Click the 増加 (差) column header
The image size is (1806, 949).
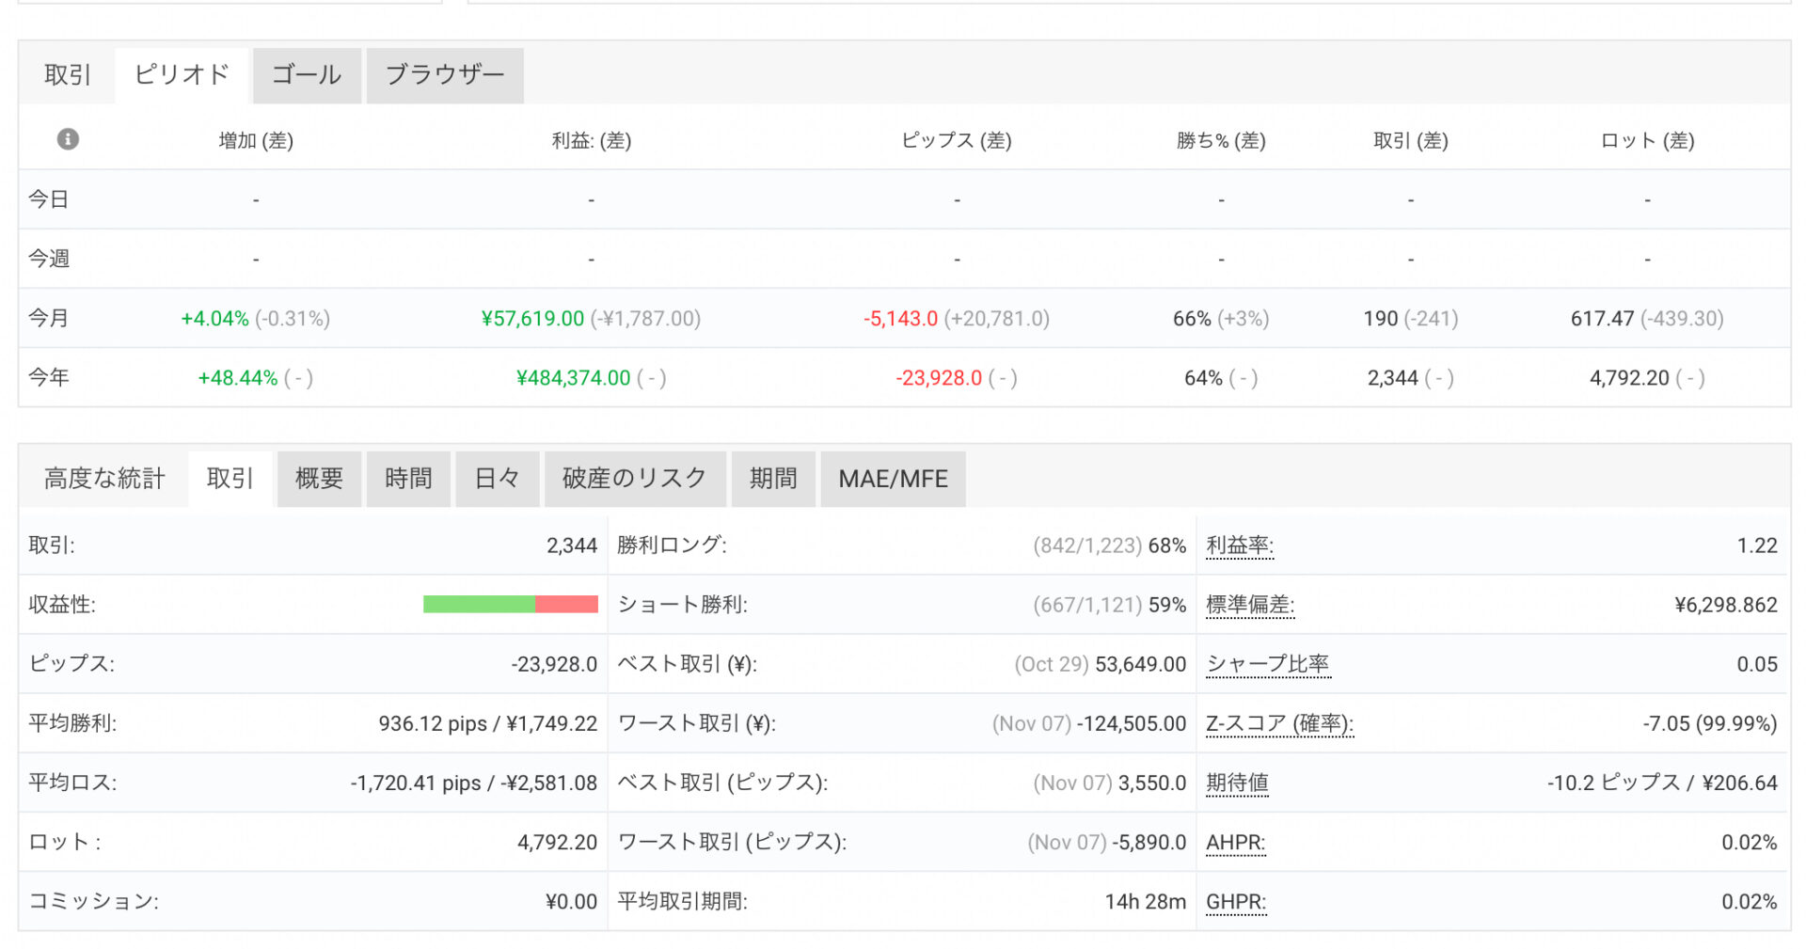pyautogui.click(x=256, y=140)
